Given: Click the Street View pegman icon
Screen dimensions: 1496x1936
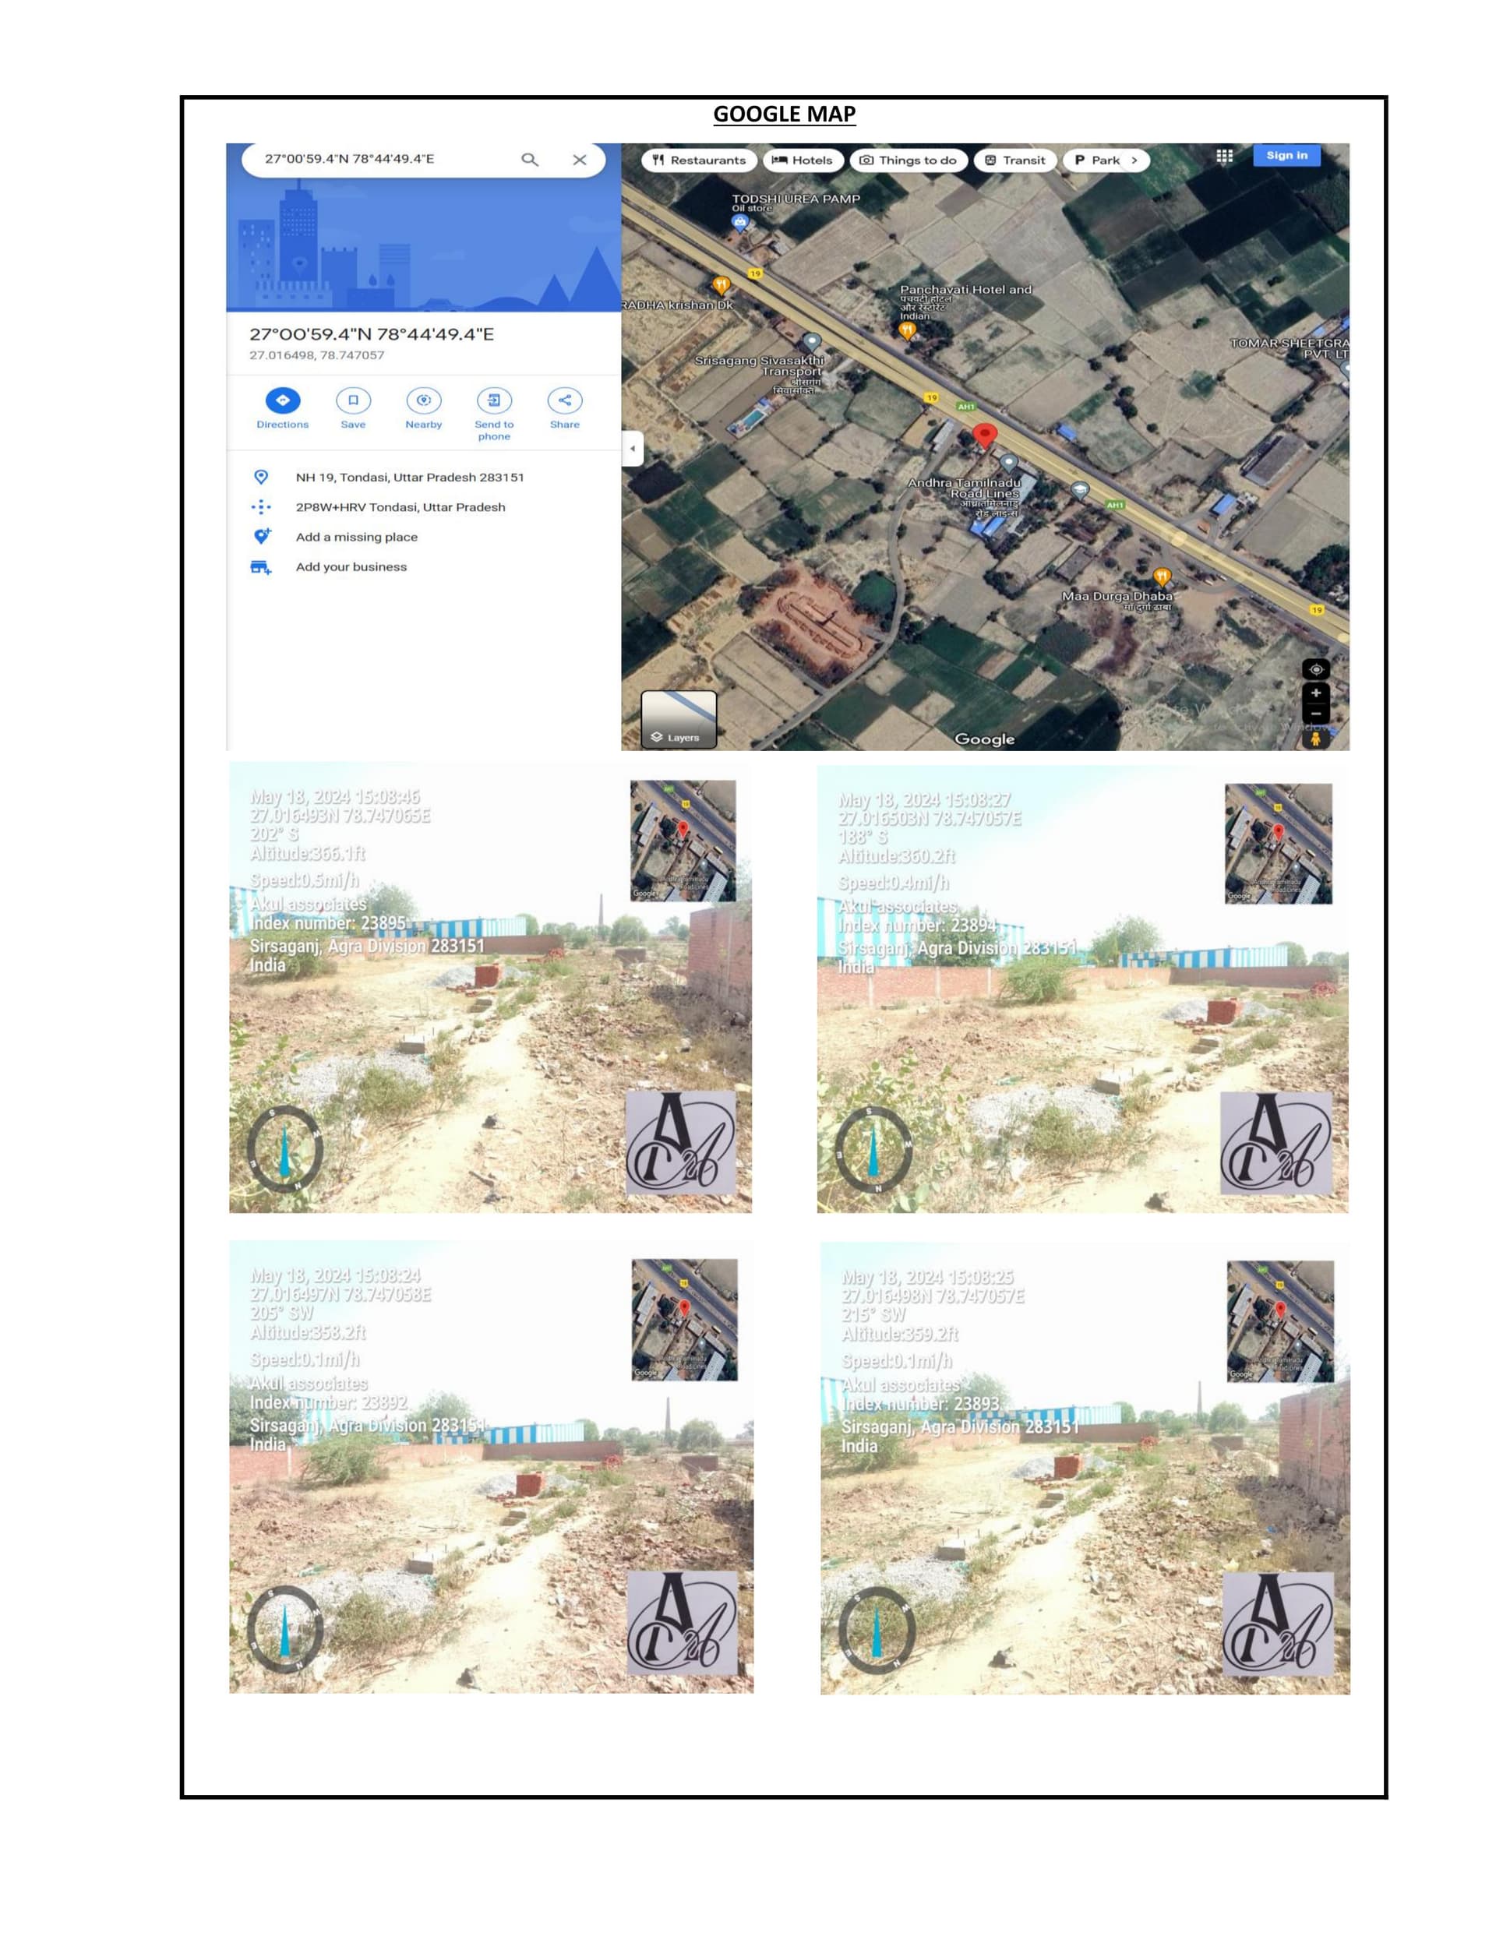Looking at the screenshot, I should click(x=1316, y=738).
